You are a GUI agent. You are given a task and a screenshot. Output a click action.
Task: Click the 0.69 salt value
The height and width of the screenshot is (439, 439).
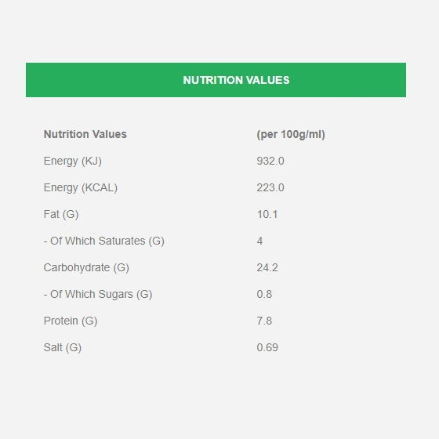coord(267,347)
